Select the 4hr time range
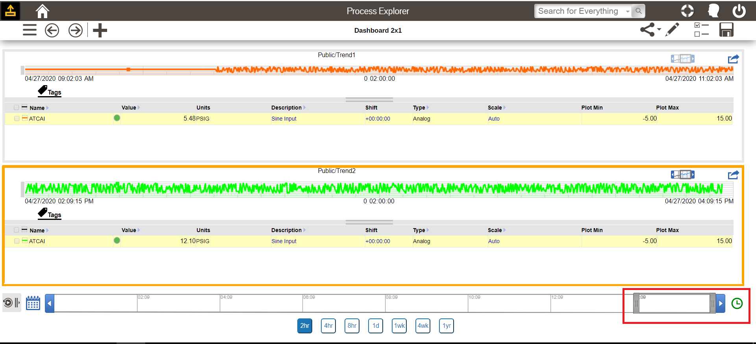The image size is (756, 344). tap(328, 326)
